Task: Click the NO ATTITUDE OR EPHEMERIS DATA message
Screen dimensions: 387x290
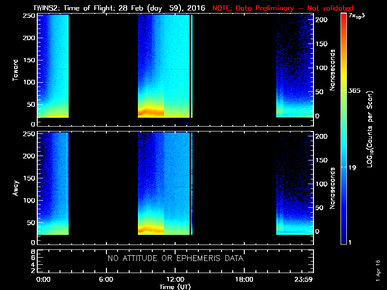Action: [x=175, y=259]
